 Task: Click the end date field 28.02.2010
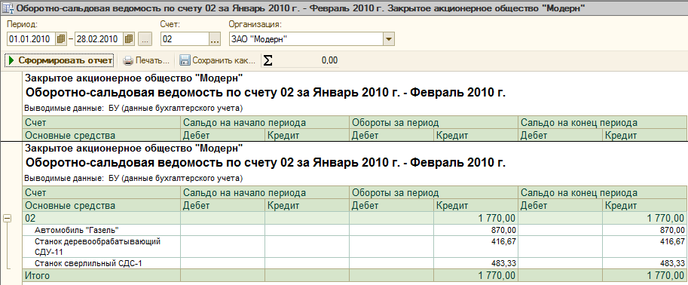click(x=99, y=39)
